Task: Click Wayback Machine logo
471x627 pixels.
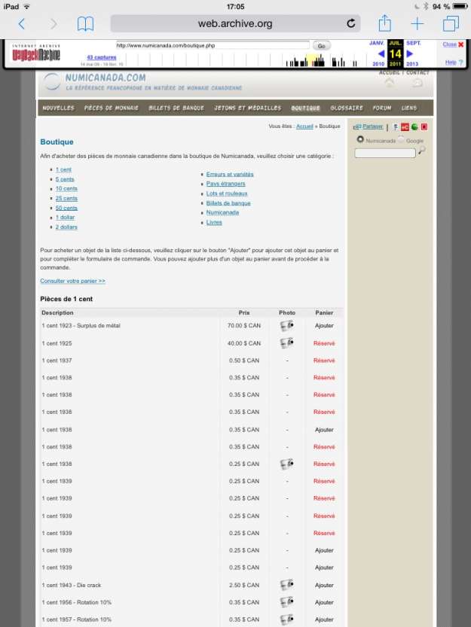Action: coord(36,53)
